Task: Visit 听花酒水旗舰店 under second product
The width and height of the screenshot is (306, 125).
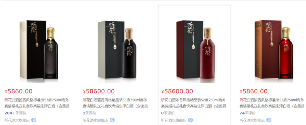Action: click(95, 120)
